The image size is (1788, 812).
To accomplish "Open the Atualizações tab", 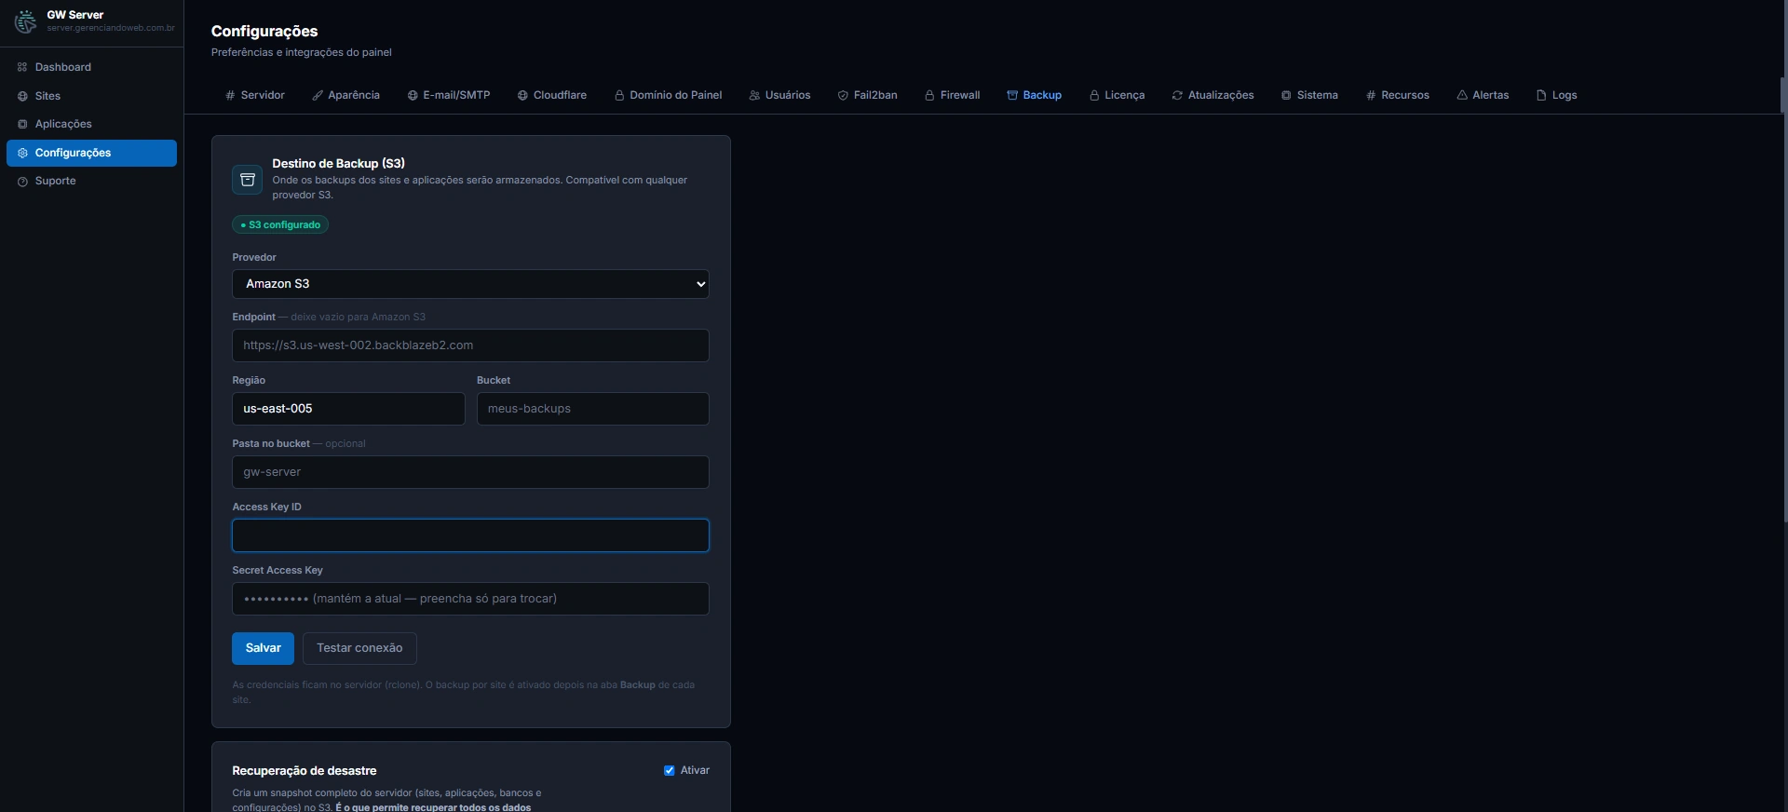I will tap(1213, 95).
